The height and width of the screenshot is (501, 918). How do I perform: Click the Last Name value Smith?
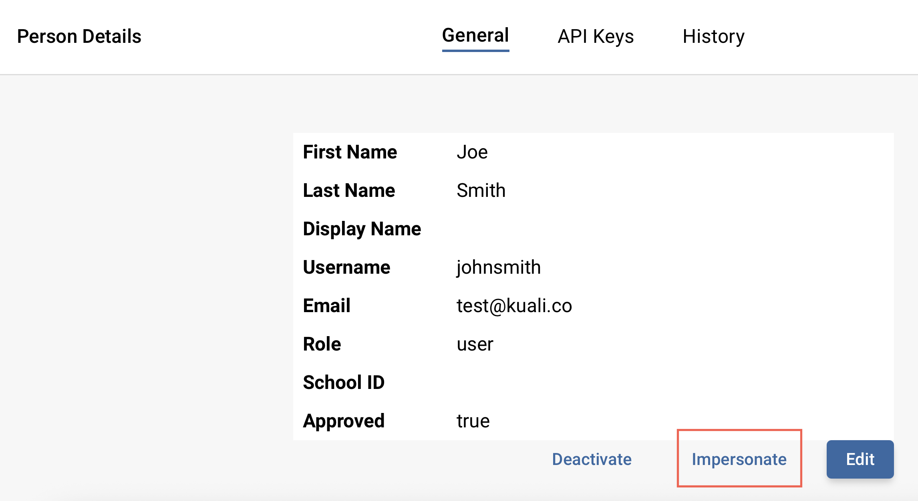(481, 190)
